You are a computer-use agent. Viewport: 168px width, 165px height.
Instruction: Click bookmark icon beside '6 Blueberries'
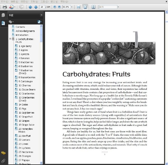(16, 66)
